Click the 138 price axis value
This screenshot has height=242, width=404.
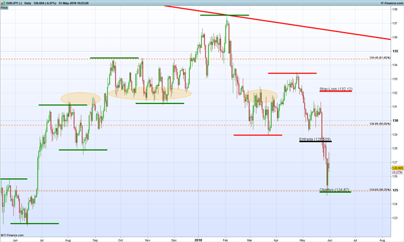[x=394, y=10]
